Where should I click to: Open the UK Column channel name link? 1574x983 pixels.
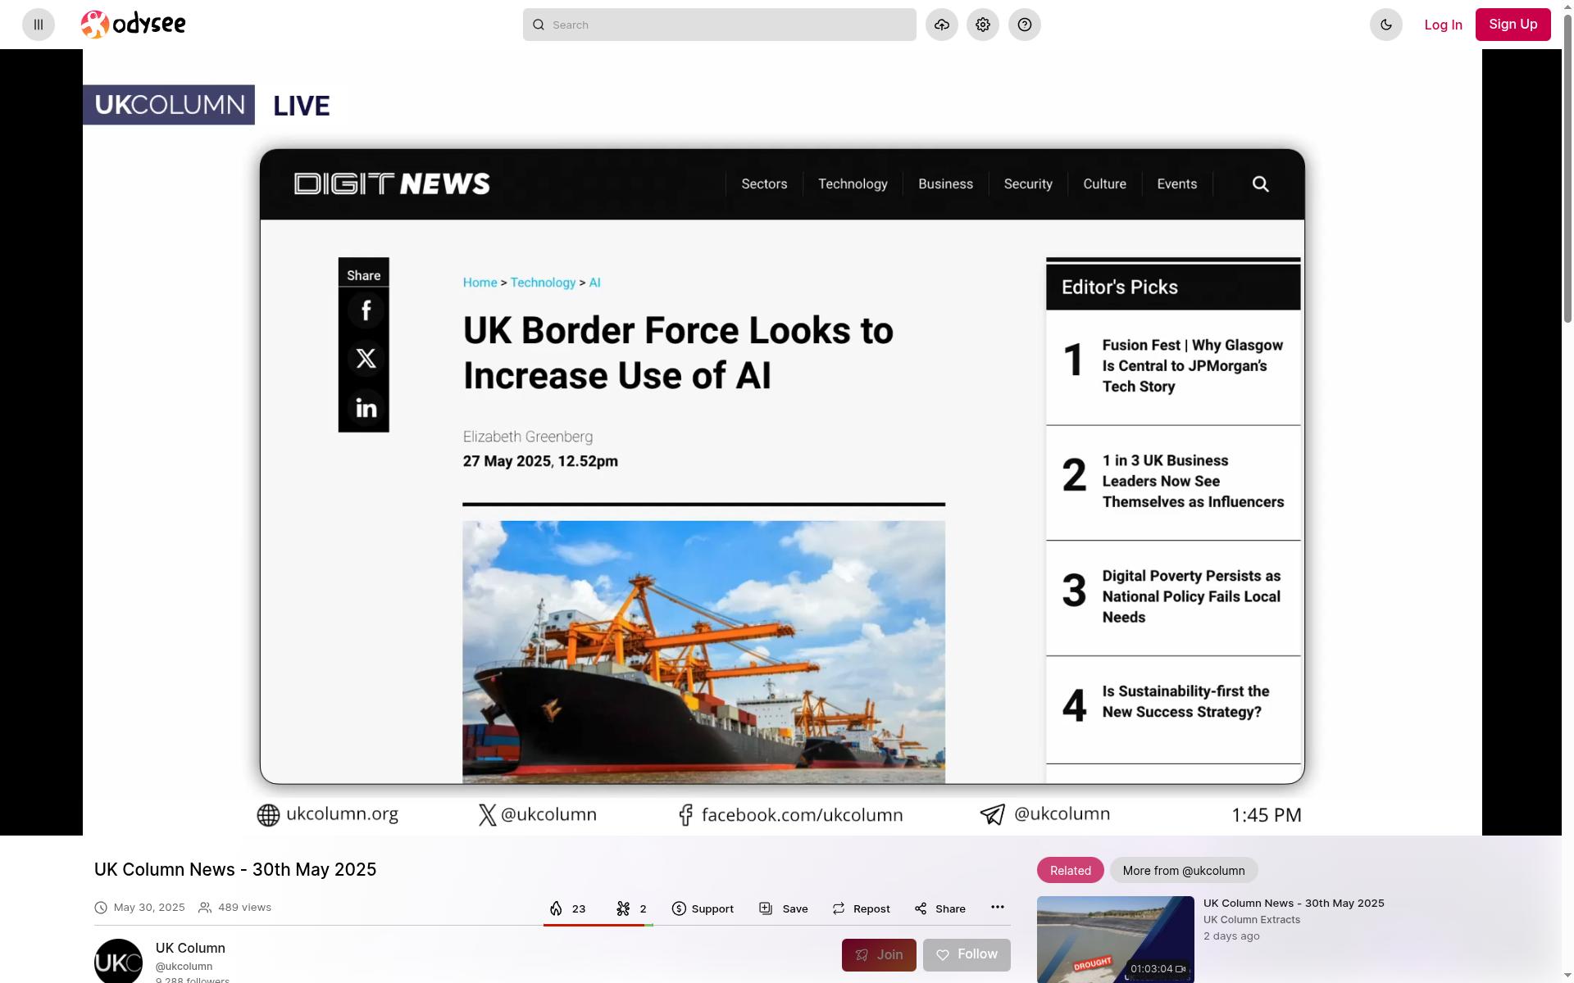(190, 948)
